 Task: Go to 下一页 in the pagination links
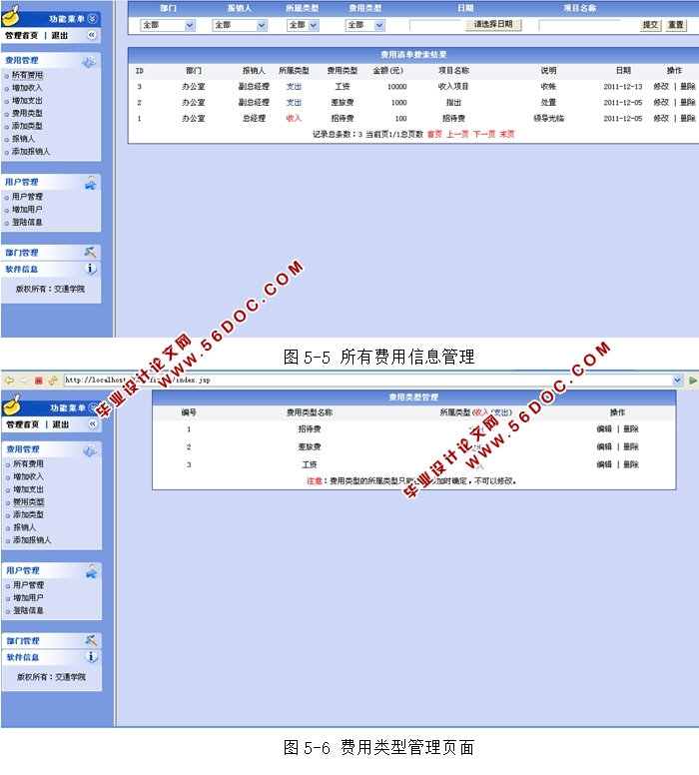484,134
